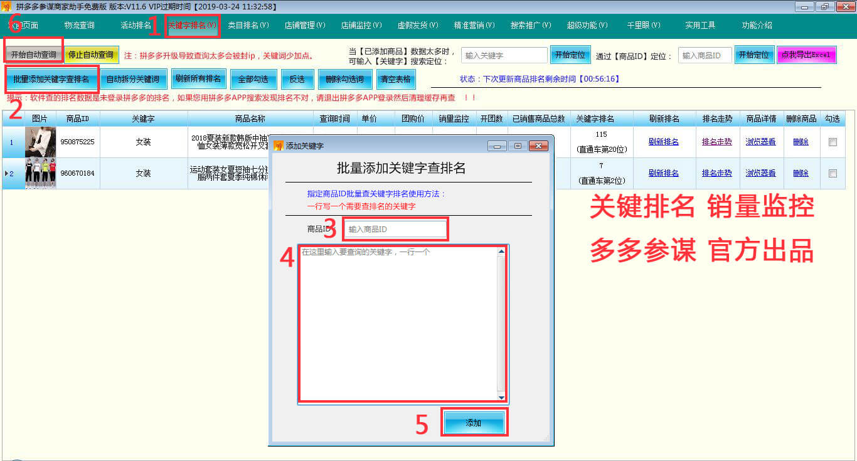
Task: Click thumbnail image of product 960670184
Action: (x=40, y=173)
